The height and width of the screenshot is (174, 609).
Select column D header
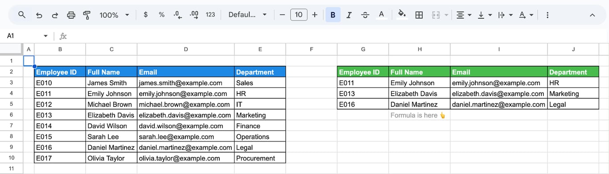pyautogui.click(x=185, y=49)
